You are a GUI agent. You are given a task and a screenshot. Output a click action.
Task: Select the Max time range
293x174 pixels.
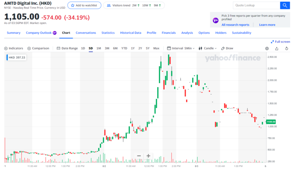point(156,48)
